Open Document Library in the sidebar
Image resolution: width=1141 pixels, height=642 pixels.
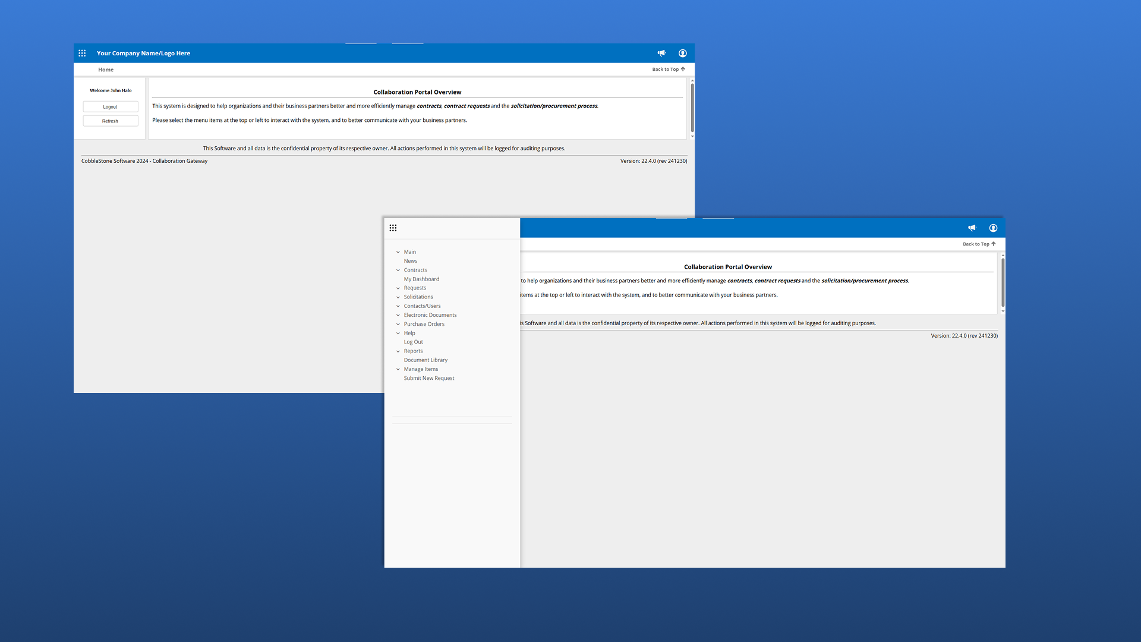425,360
